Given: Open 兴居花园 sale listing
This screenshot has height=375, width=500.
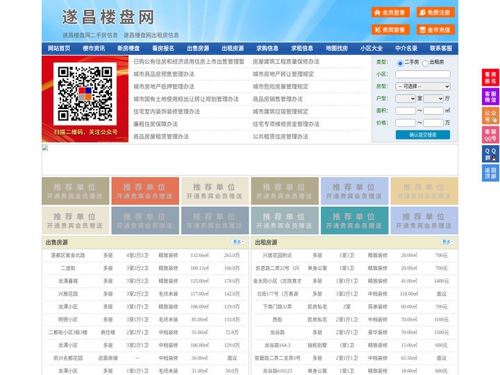Looking at the screenshot, I should [x=68, y=294].
